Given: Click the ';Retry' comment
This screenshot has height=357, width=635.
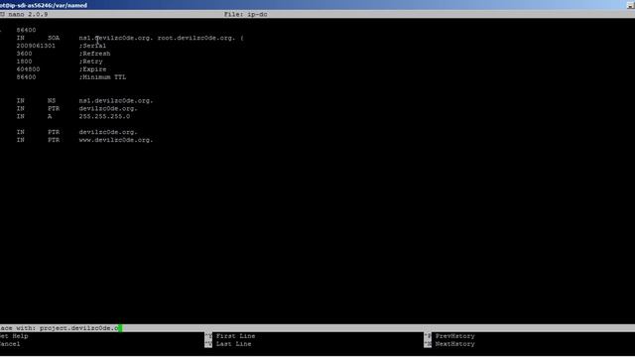Looking at the screenshot, I should pos(90,61).
